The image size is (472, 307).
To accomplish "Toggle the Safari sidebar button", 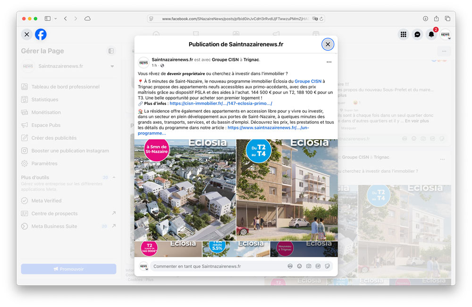I will [x=48, y=19].
